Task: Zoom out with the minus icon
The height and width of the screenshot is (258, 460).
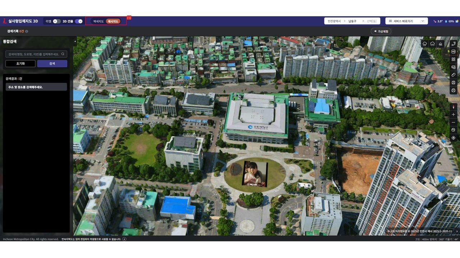Action: (x=453, y=123)
